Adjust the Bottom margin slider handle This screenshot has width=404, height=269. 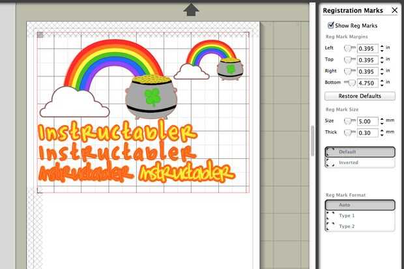pos(351,83)
